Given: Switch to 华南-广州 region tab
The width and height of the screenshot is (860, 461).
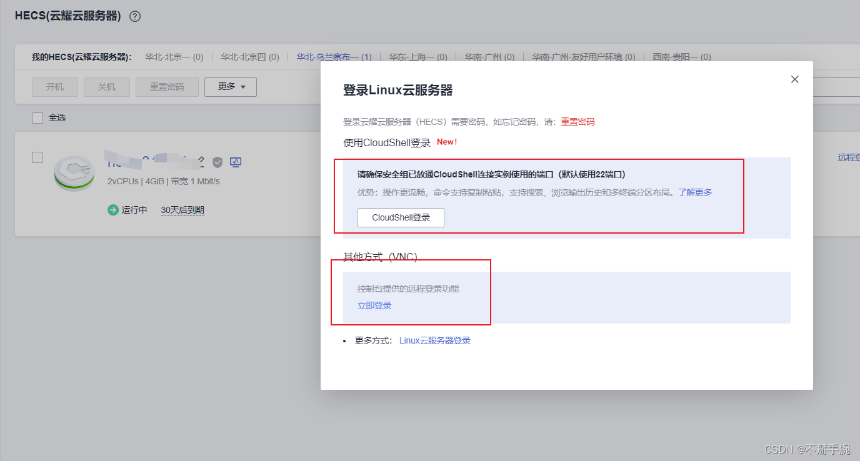Looking at the screenshot, I should pyautogui.click(x=489, y=57).
